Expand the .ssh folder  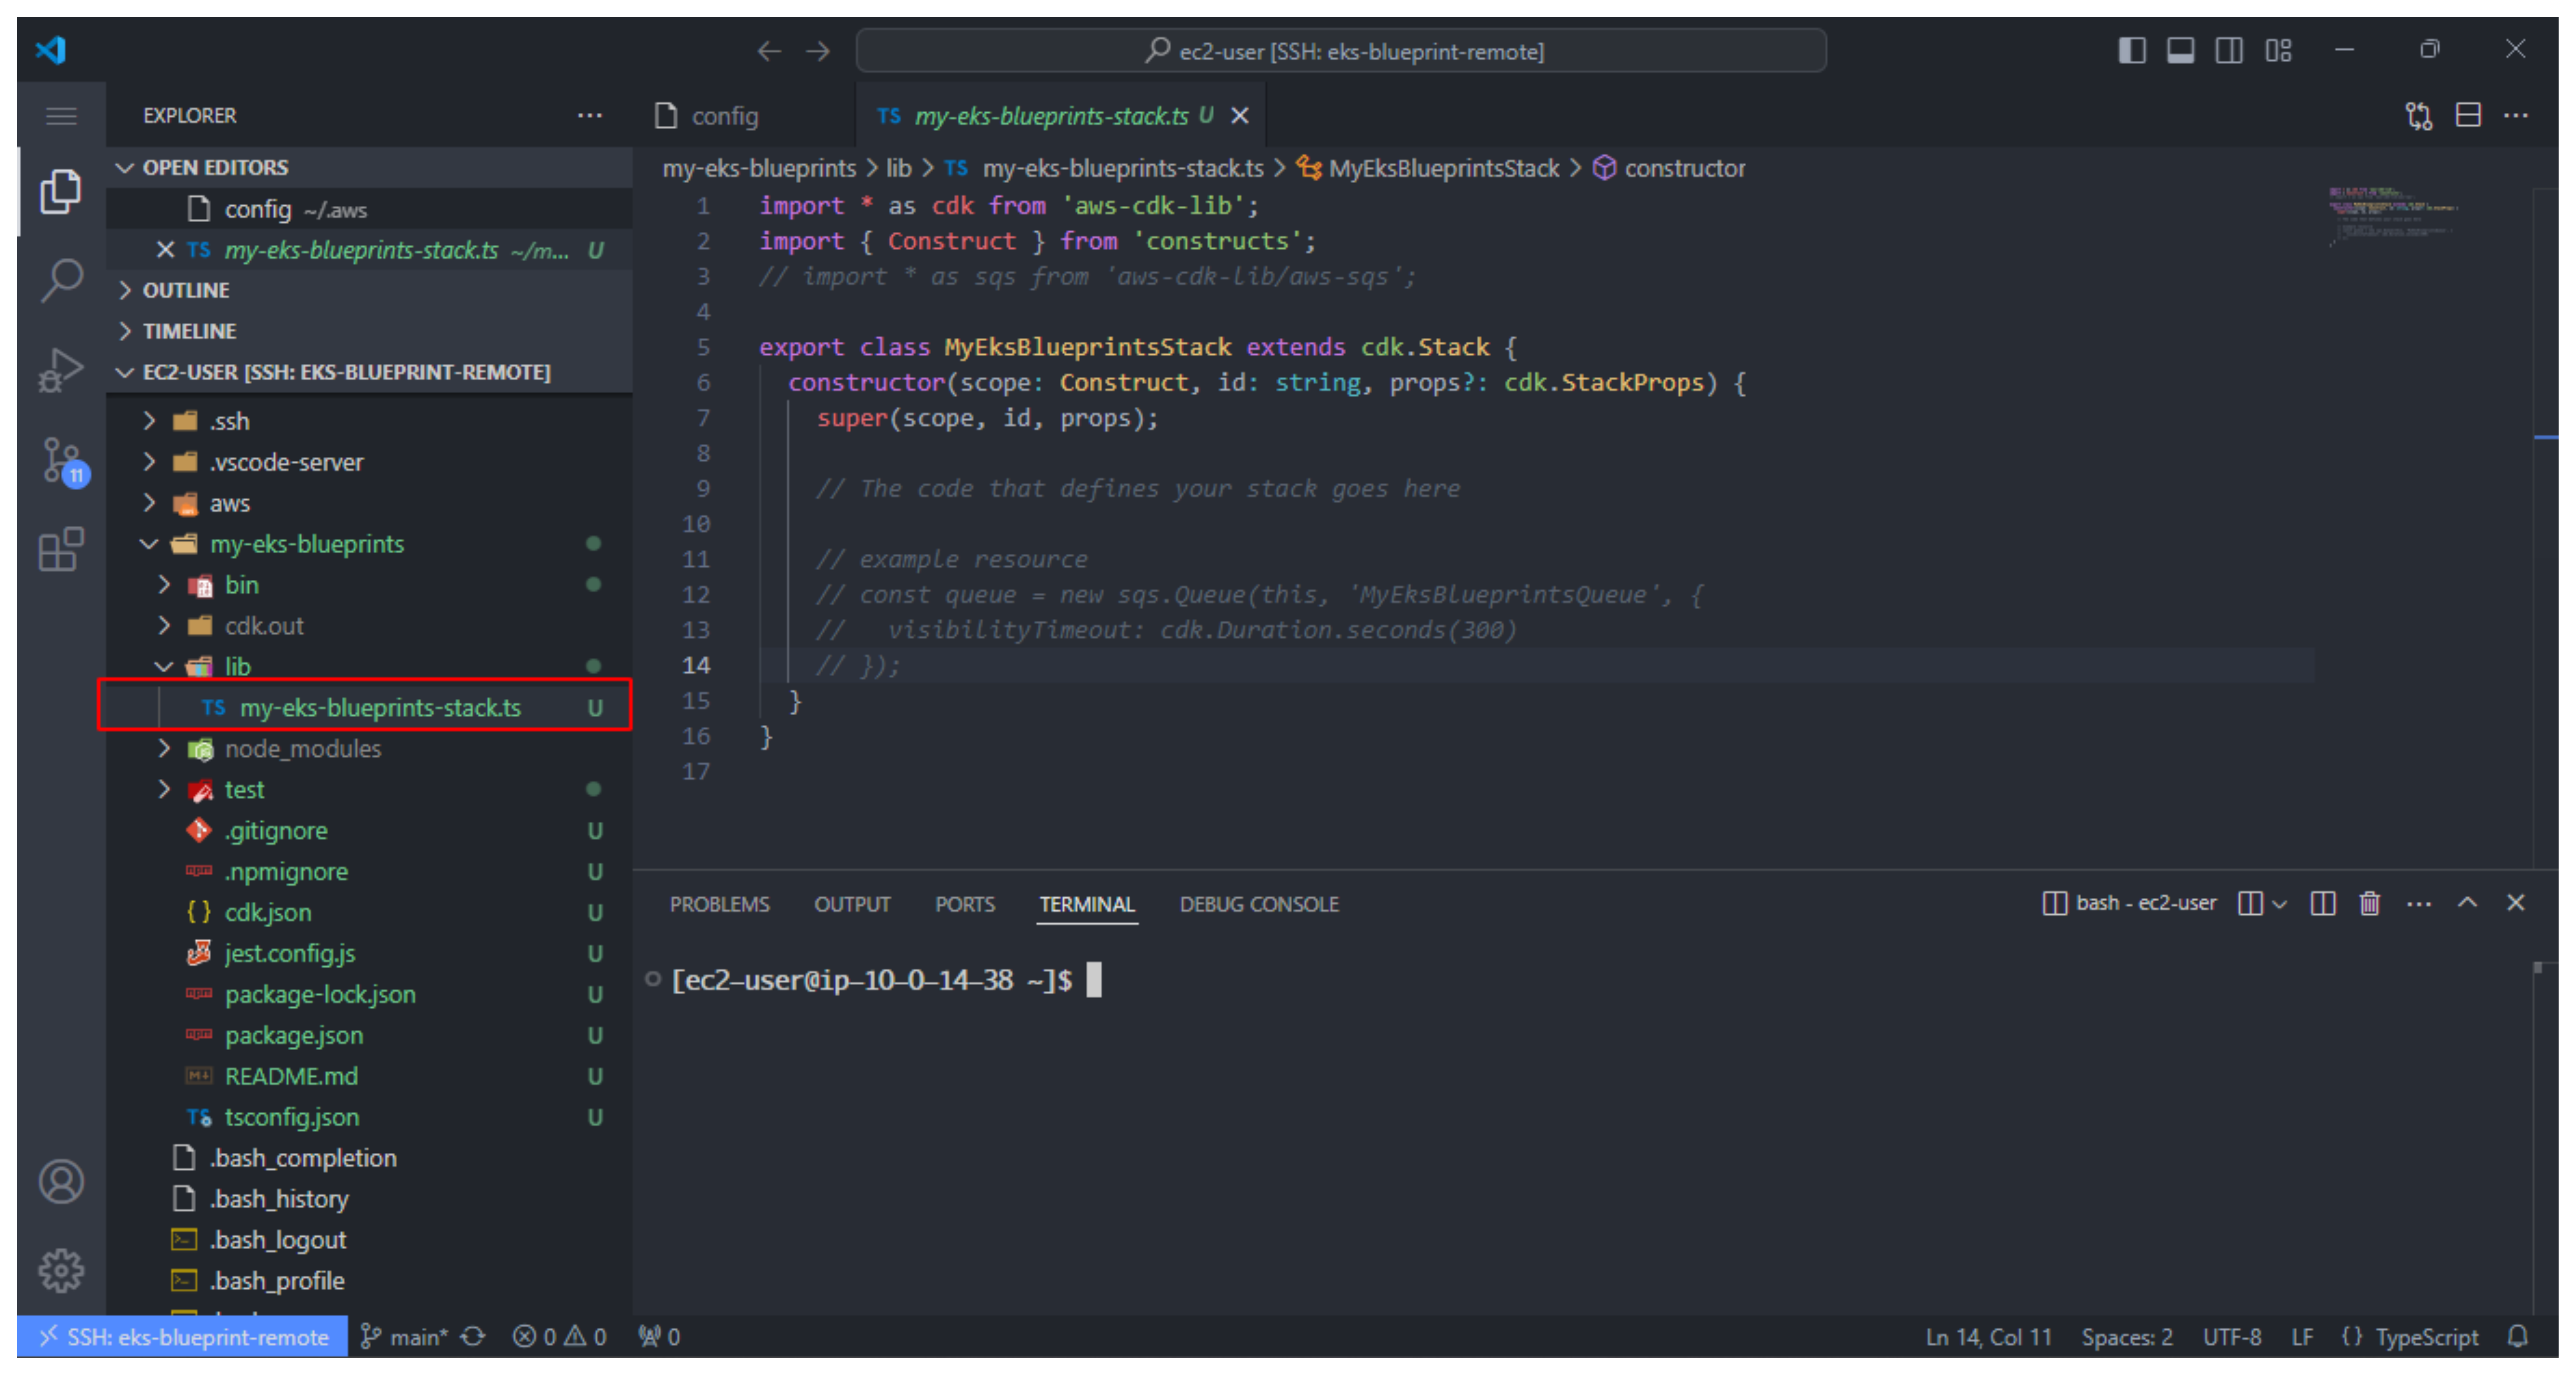point(368,421)
